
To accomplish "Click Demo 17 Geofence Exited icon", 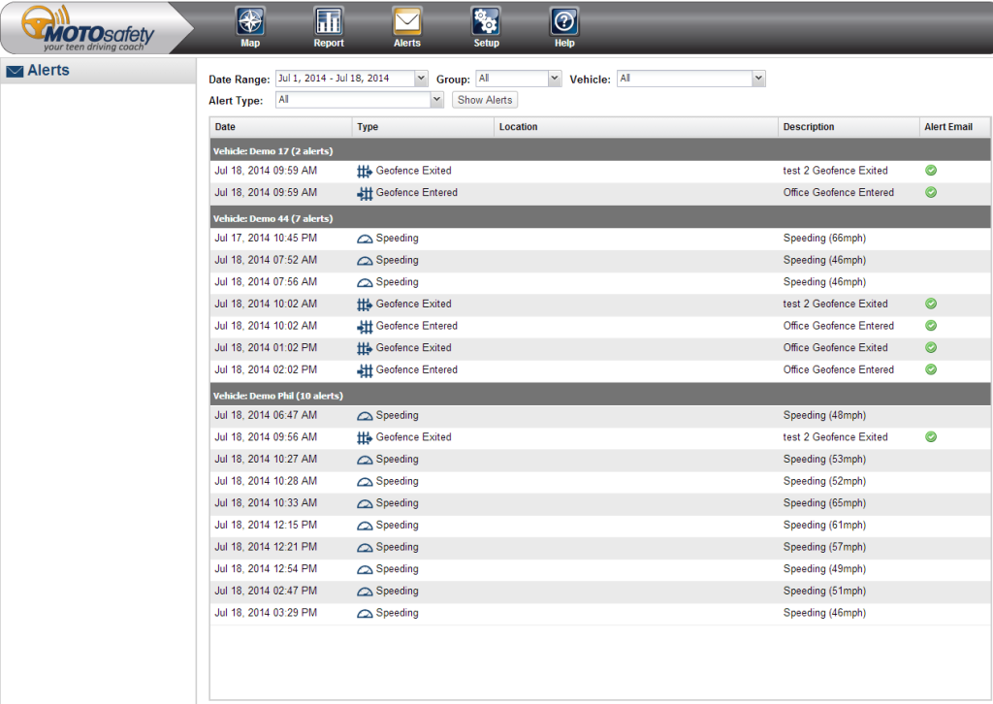I will 365,171.
